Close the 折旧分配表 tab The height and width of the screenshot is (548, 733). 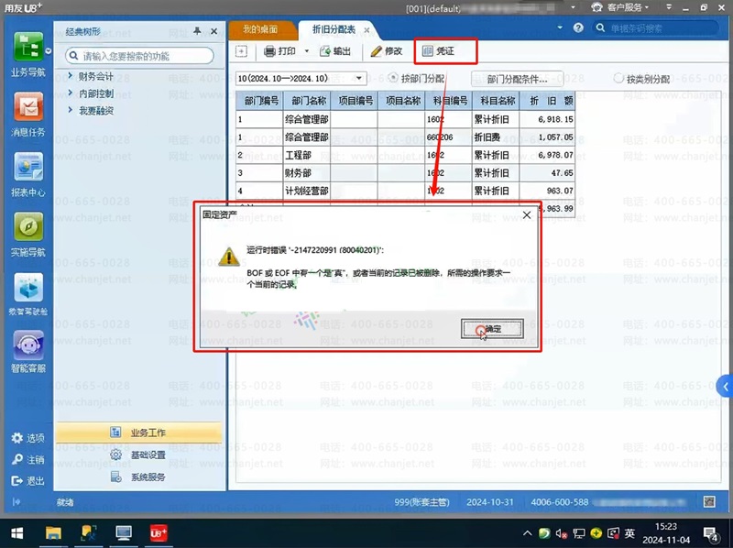tap(367, 30)
